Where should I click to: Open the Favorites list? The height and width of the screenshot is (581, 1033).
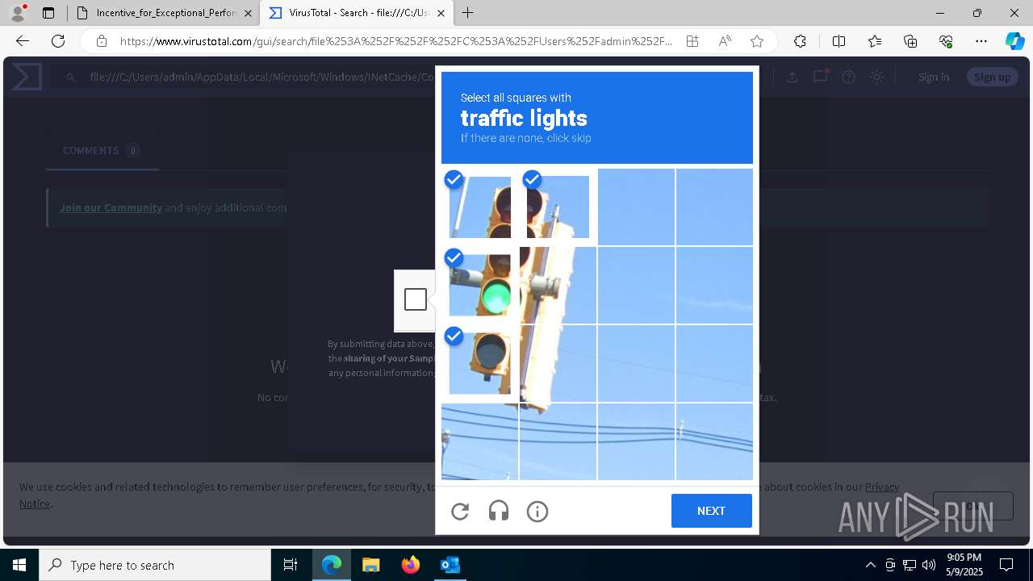click(x=875, y=41)
